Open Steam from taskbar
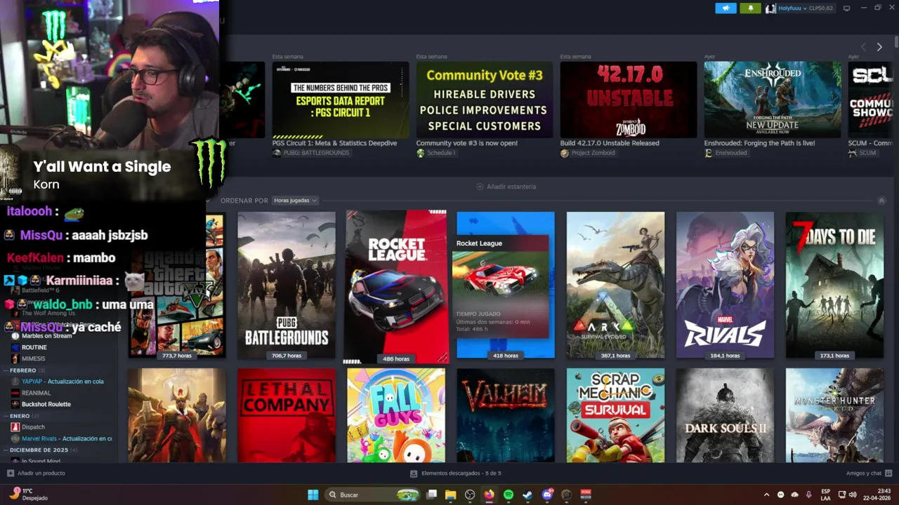The width and height of the screenshot is (899, 505). [527, 494]
